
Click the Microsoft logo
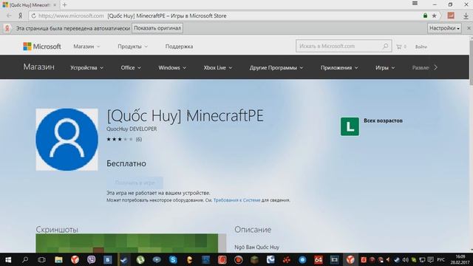pos(42,47)
